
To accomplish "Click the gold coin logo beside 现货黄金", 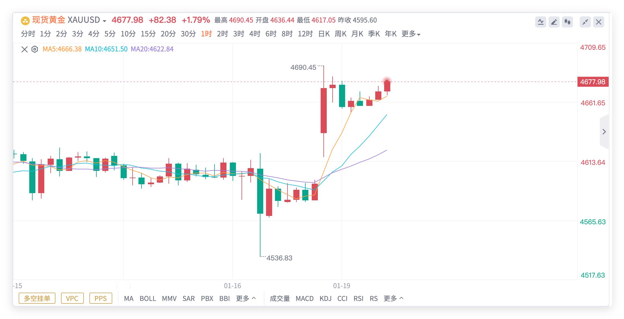I will pyautogui.click(x=25, y=20).
